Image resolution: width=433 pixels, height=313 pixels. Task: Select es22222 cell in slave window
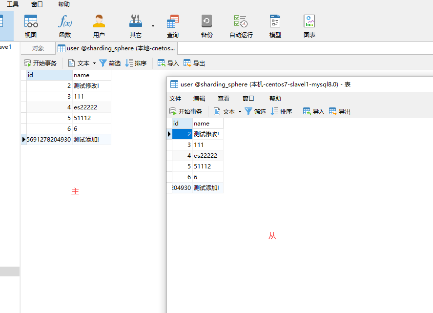coord(208,156)
